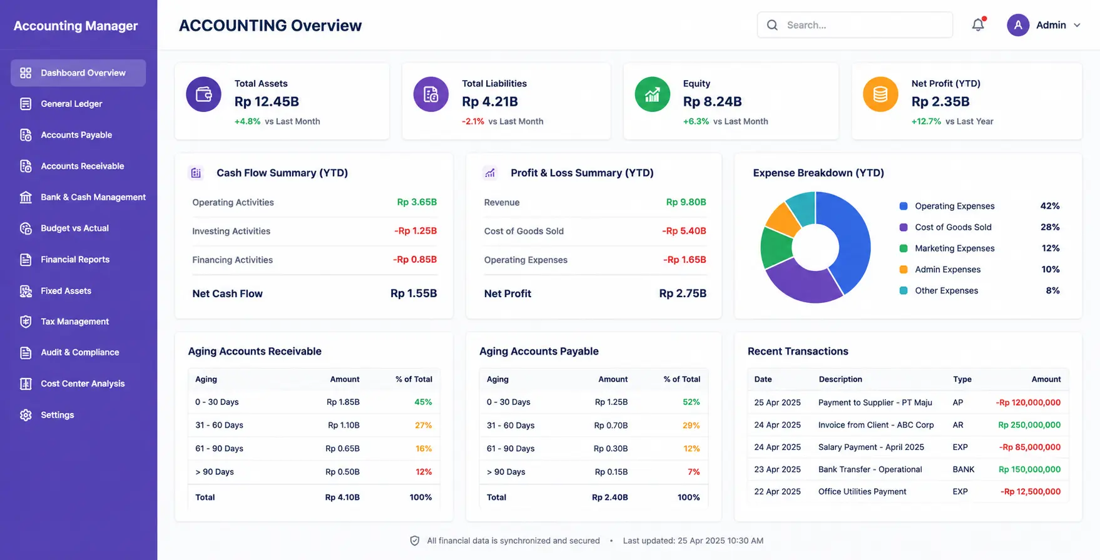Click the General Ledger sidebar icon
1100x560 pixels.
tap(26, 104)
